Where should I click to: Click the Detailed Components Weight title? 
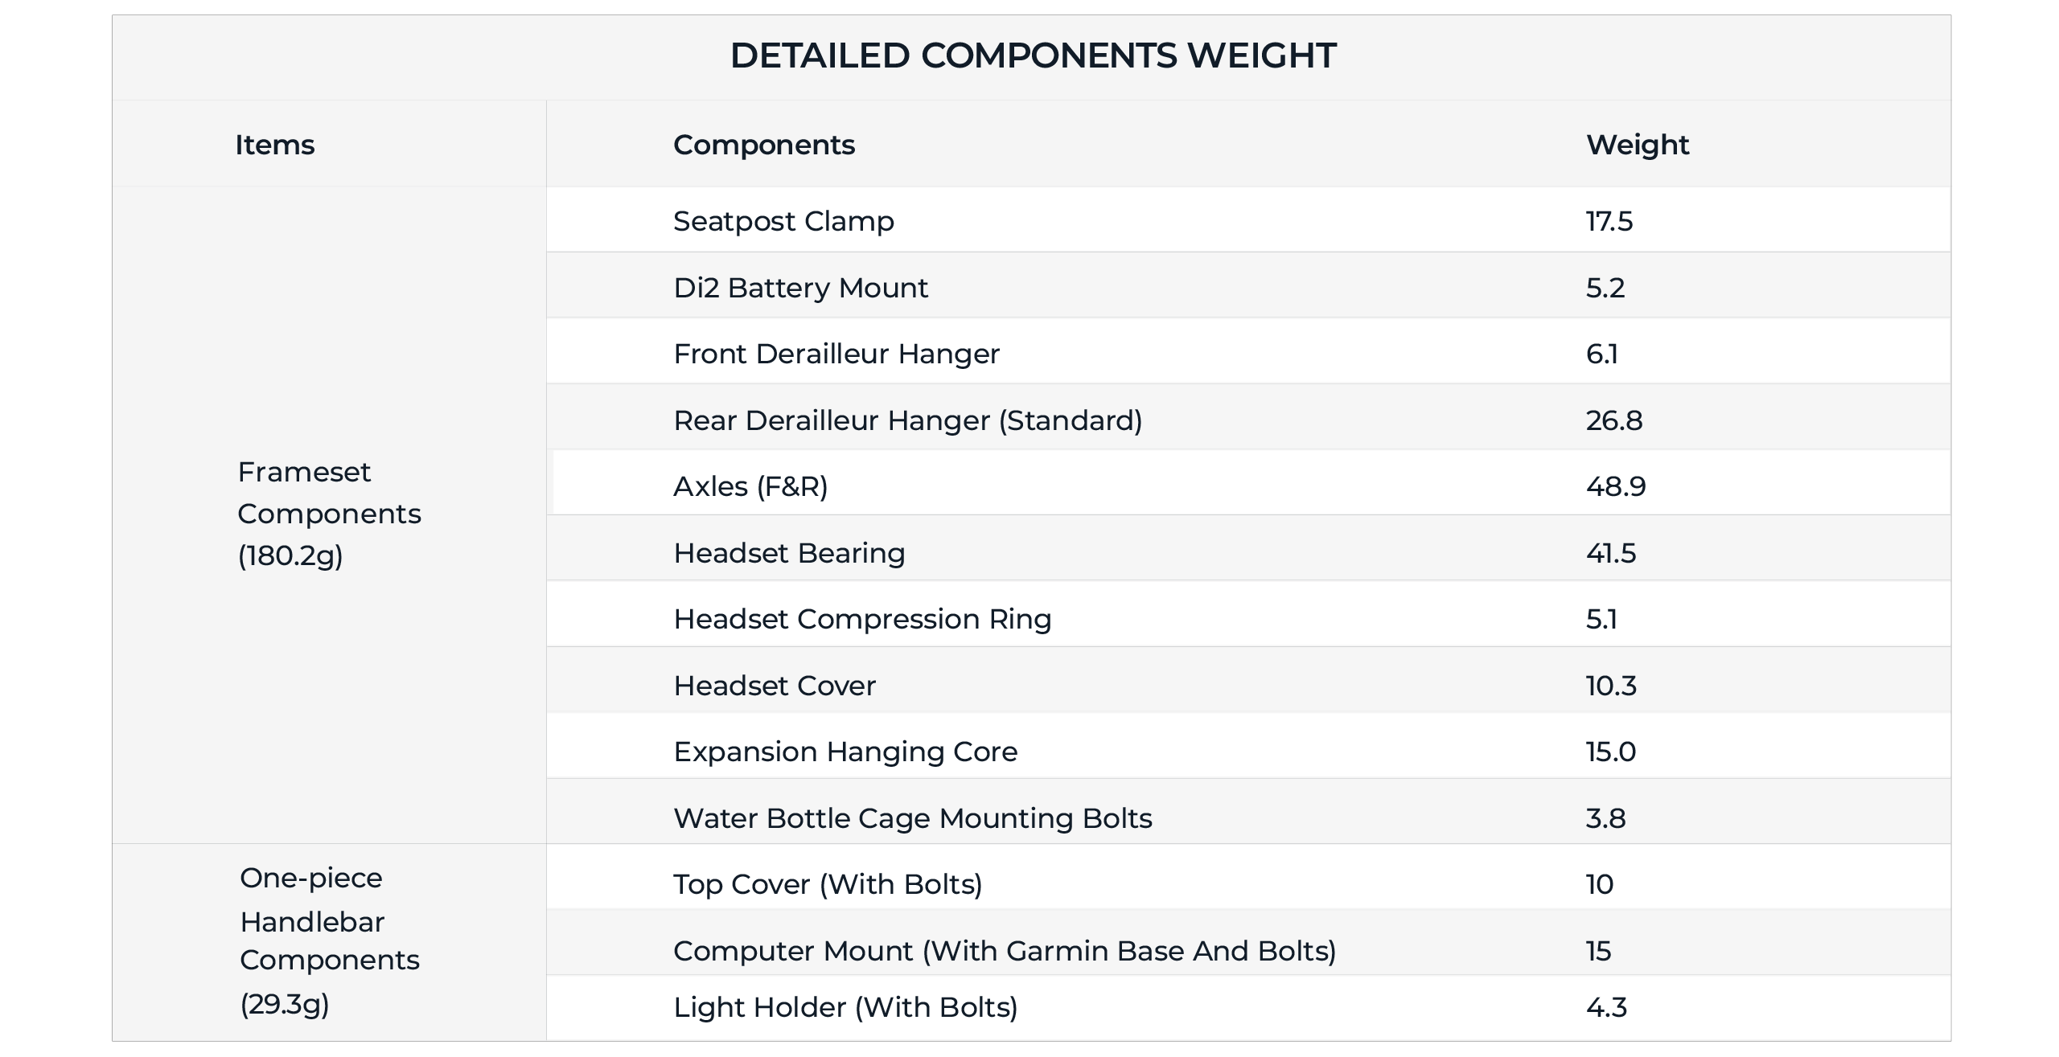(1033, 55)
